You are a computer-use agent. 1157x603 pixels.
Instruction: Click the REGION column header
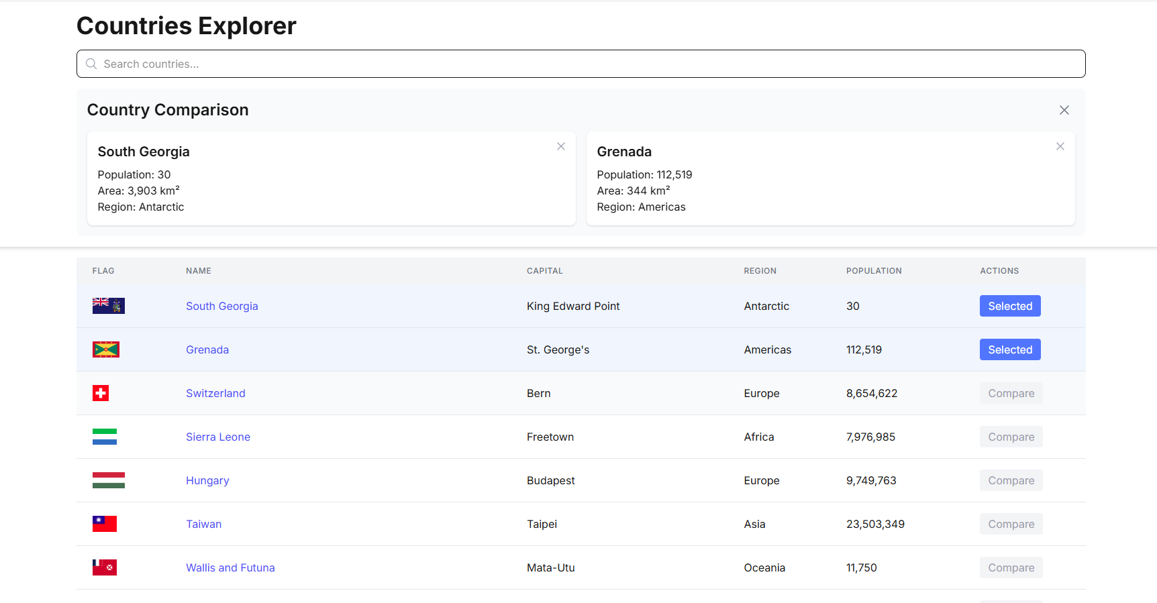click(760, 271)
